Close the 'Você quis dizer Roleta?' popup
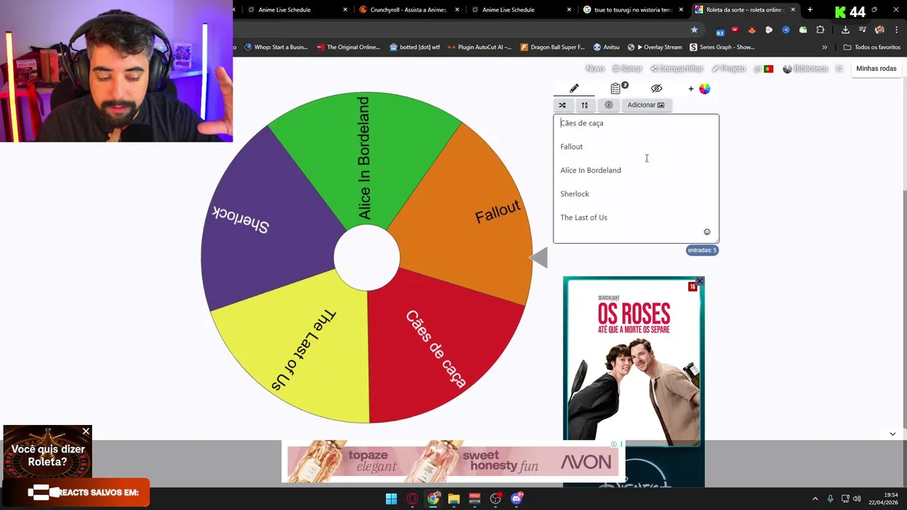The width and height of the screenshot is (907, 510). click(x=86, y=431)
